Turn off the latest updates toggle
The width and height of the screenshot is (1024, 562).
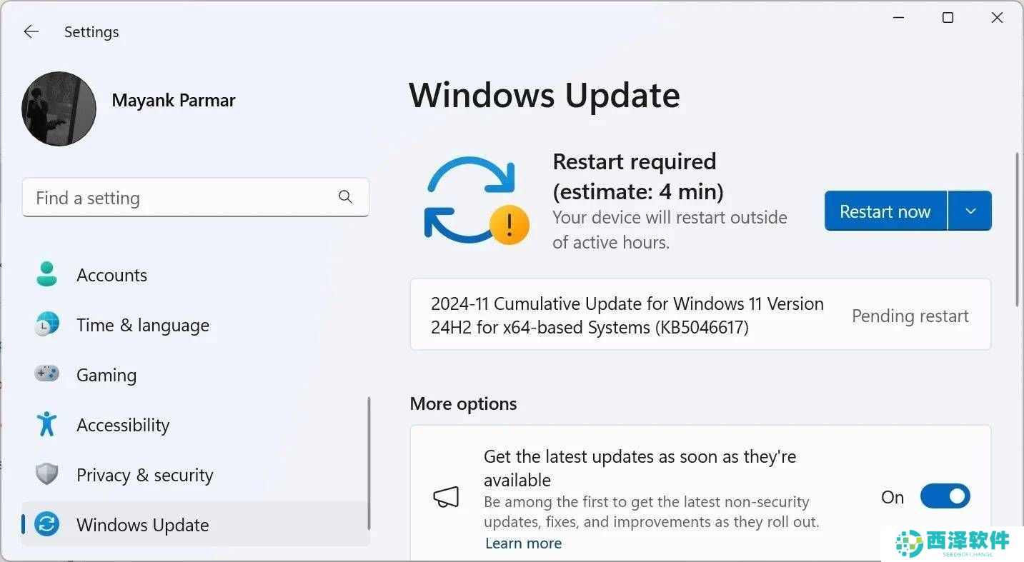coord(945,496)
